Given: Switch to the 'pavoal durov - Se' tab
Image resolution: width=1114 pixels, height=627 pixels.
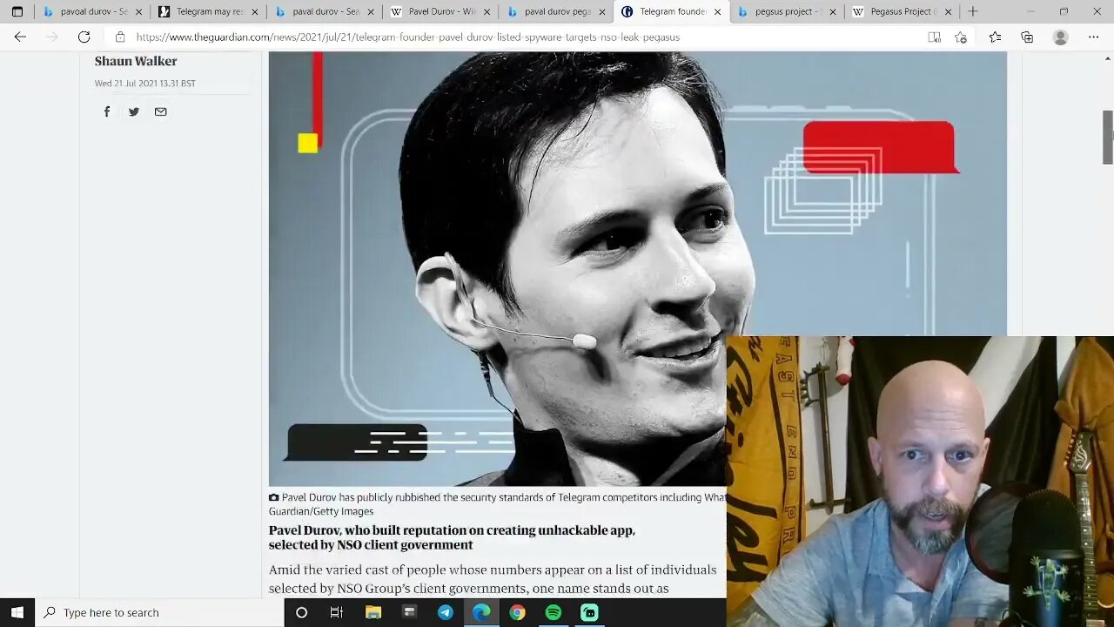Looking at the screenshot, I should [94, 11].
